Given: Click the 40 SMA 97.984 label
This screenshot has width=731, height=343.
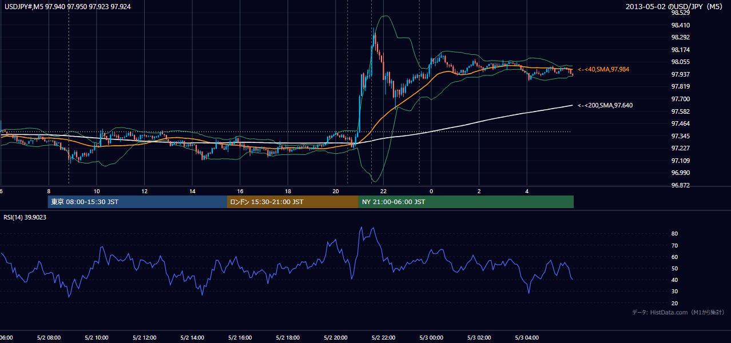Looking at the screenshot, I should 603,69.
